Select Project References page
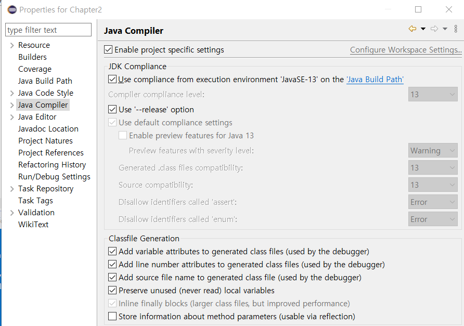This screenshot has height=326, width=464. tap(51, 153)
